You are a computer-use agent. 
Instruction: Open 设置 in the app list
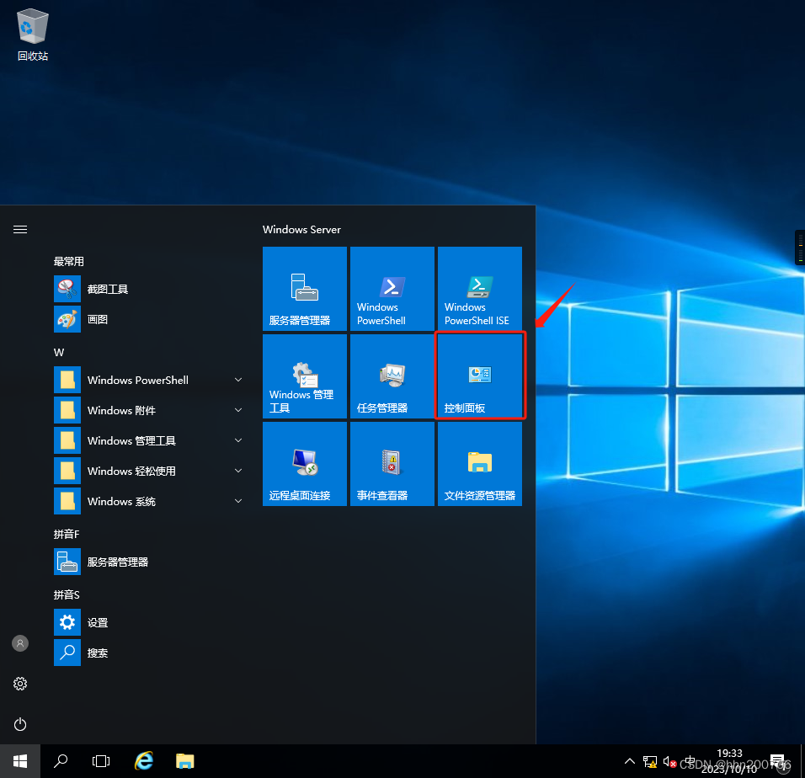coord(149,622)
